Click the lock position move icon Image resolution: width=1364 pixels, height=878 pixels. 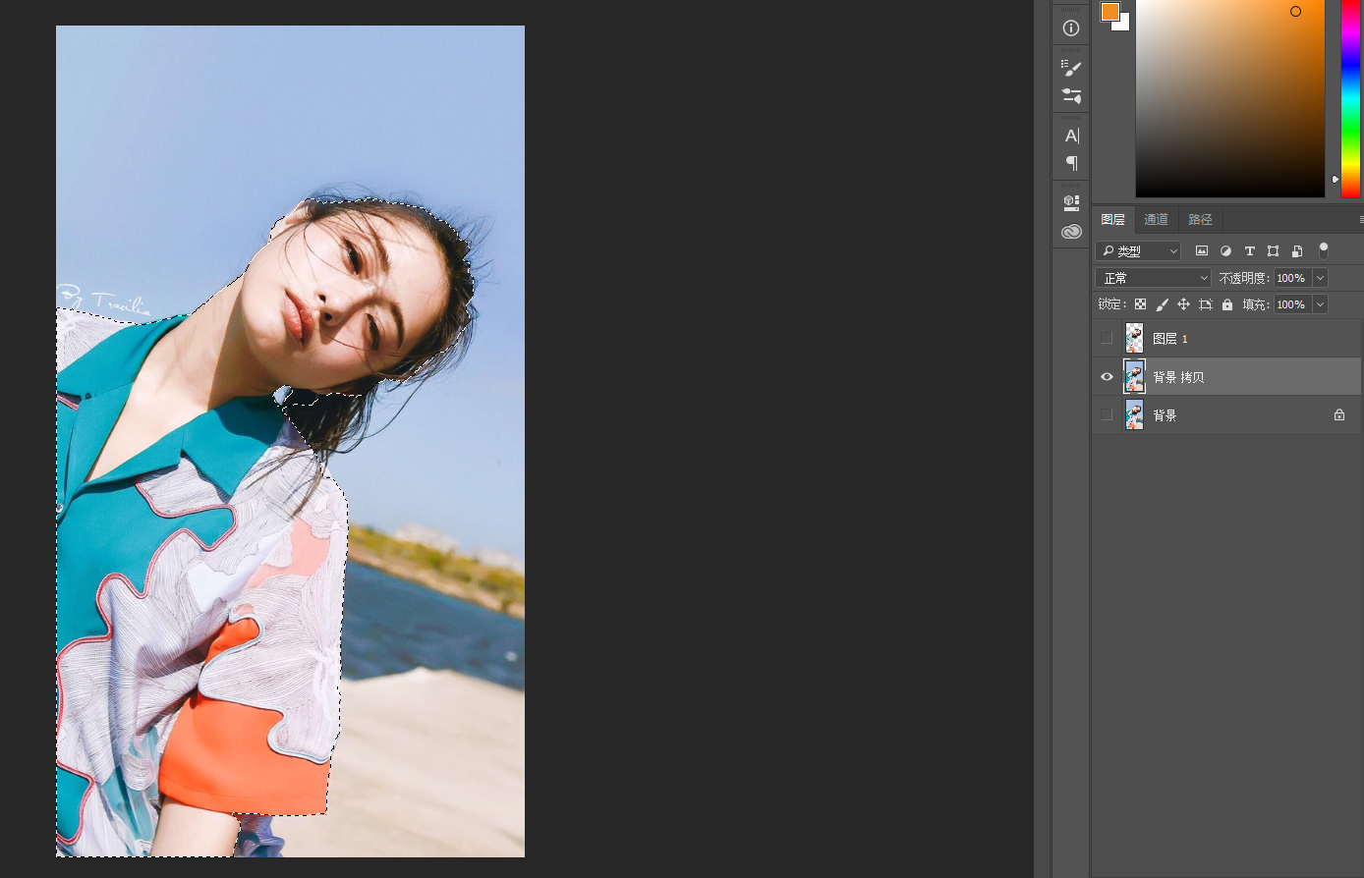pyautogui.click(x=1183, y=304)
